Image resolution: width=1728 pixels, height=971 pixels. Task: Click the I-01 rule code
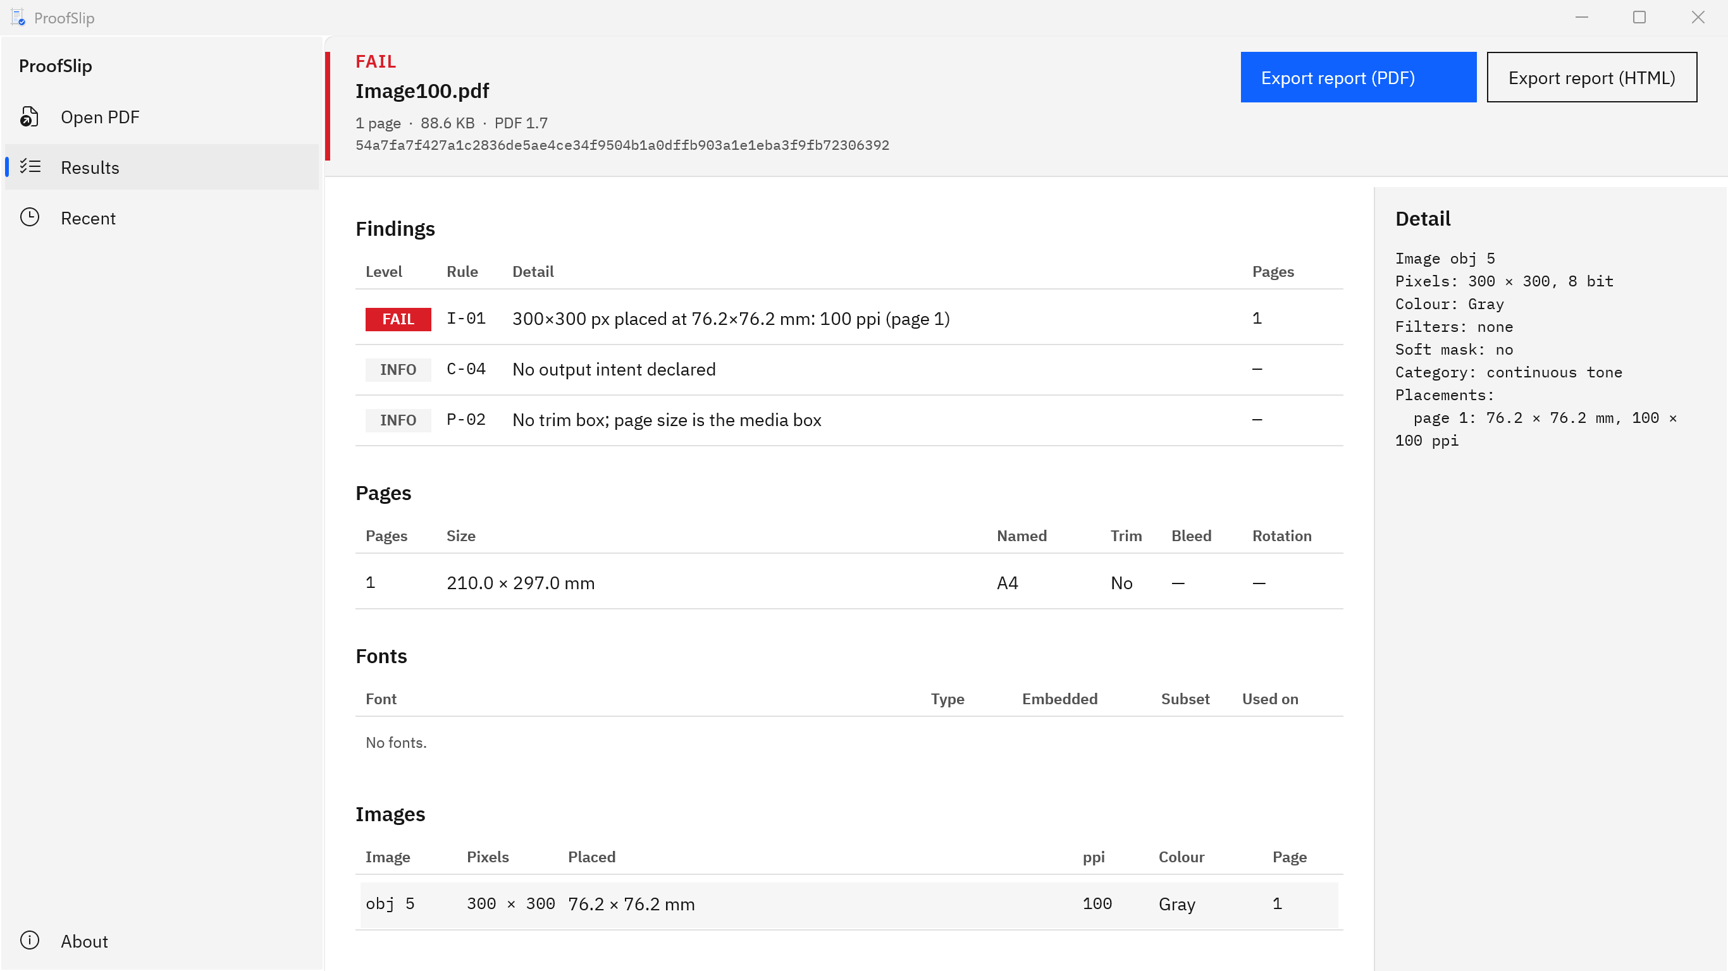pos(466,319)
